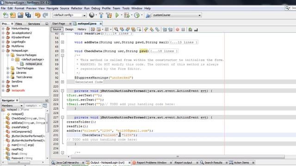
Task: Click the red Start Macro Recording icon
Action: point(178,30)
